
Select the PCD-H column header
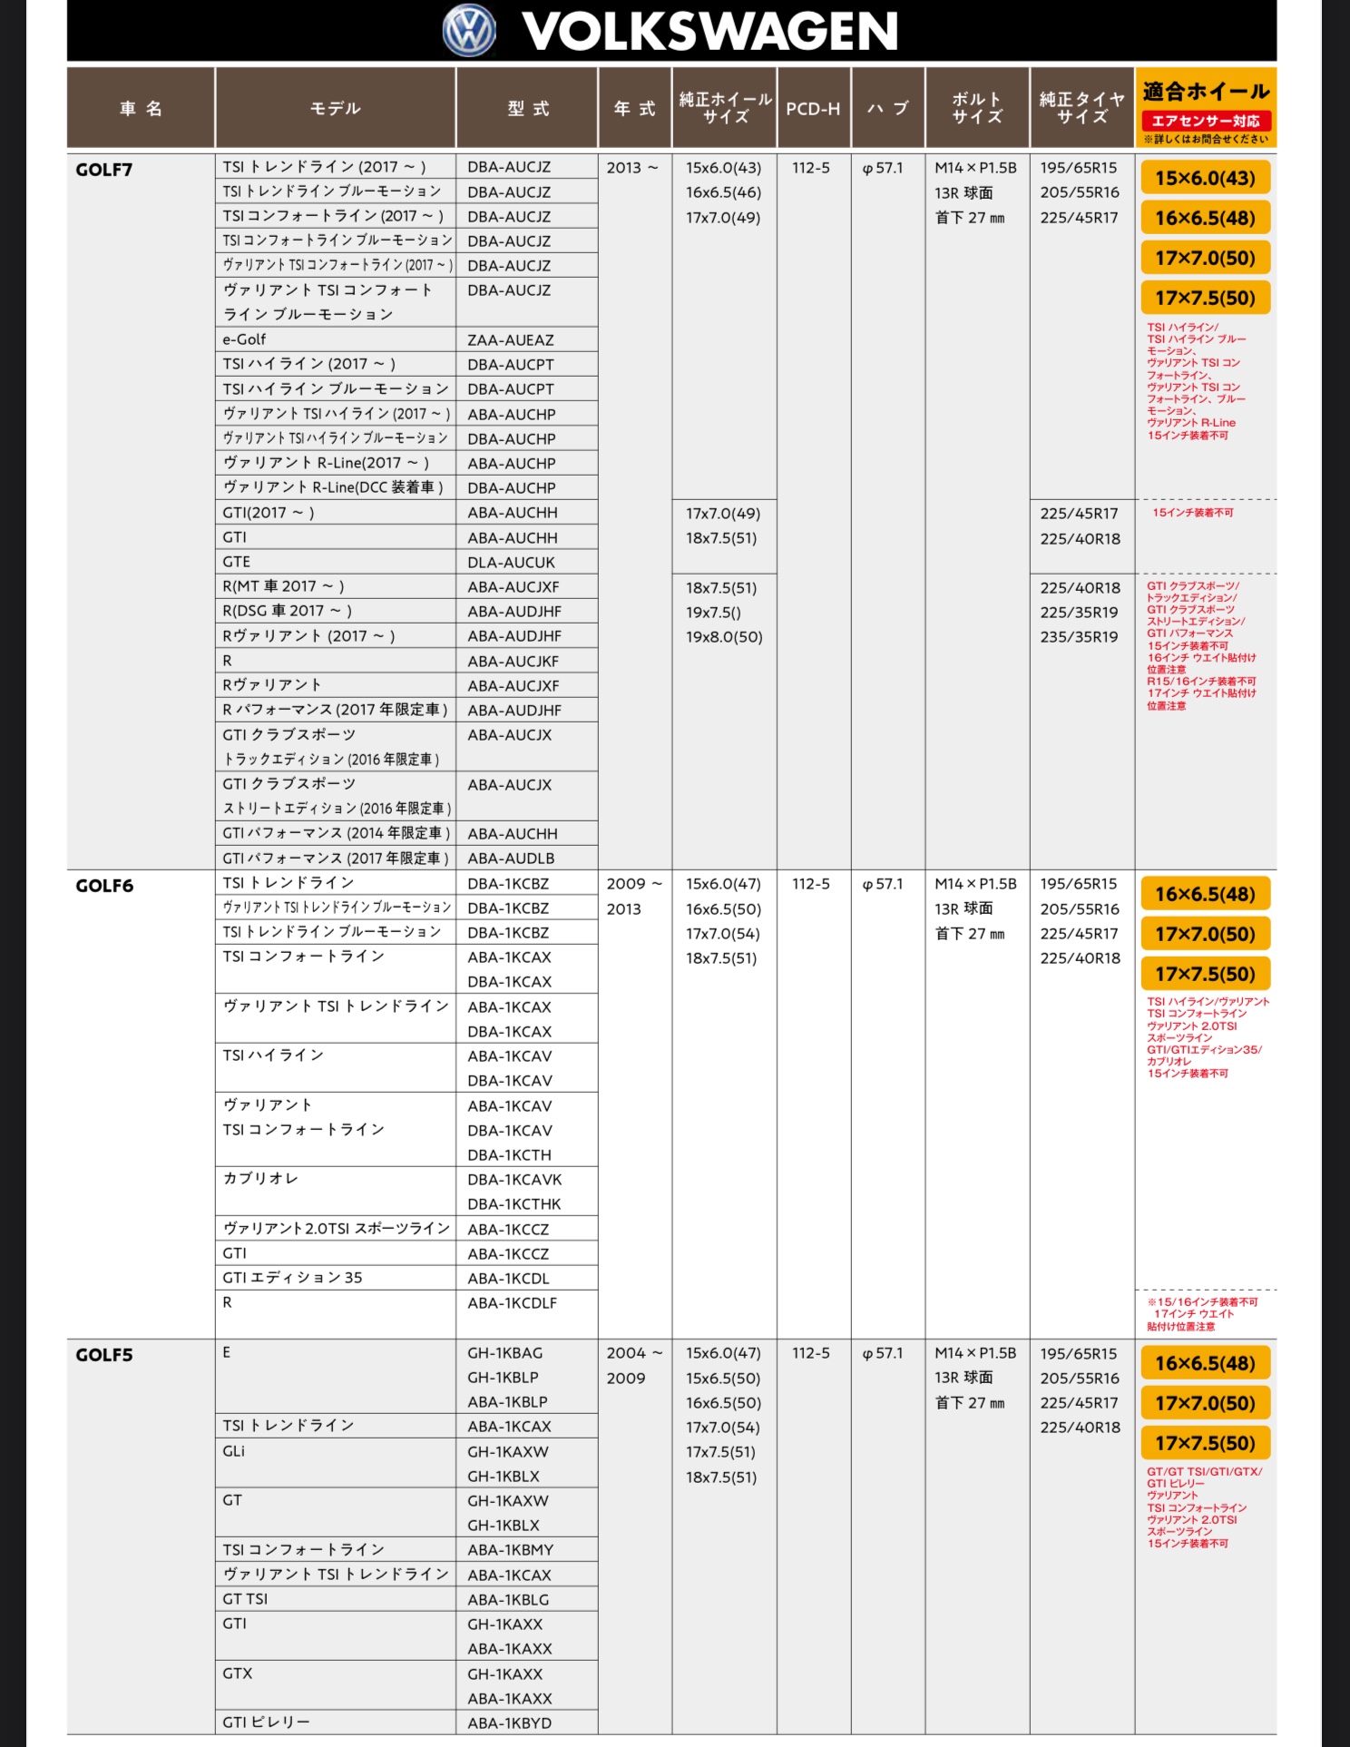tap(814, 108)
